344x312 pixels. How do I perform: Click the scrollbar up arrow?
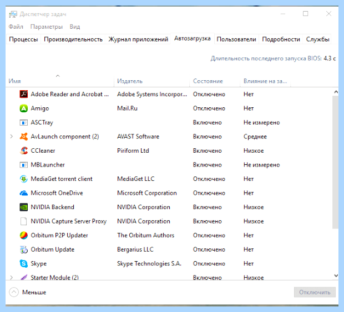tap(336, 92)
